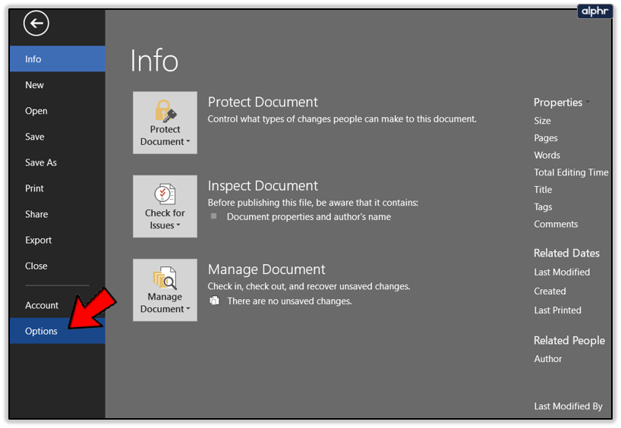The image size is (621, 428).
Task: Click the Manage Document heading text
Action: [x=266, y=269]
